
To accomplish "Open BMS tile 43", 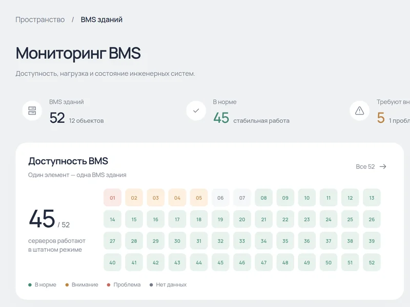I will (177, 262).
